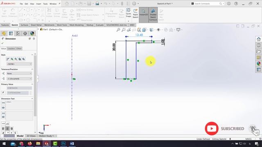262x147 pixels.
Task: Switch to the Other tab
Action: click(x=19, y=49)
